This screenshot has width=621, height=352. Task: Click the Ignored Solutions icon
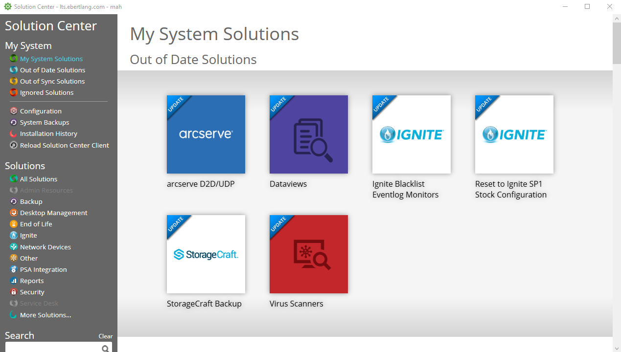tap(14, 92)
